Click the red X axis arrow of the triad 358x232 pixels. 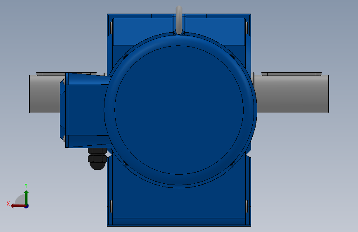(x=18, y=206)
